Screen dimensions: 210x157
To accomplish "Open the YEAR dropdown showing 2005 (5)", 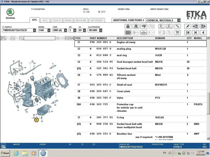I will point(65,30).
